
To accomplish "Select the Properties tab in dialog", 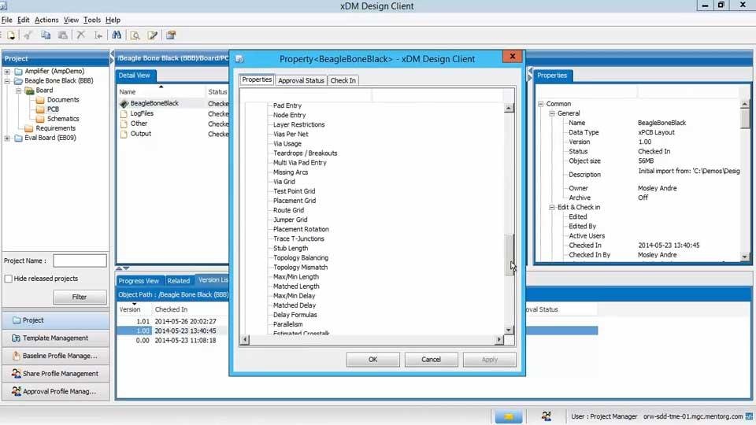I will pyautogui.click(x=257, y=79).
